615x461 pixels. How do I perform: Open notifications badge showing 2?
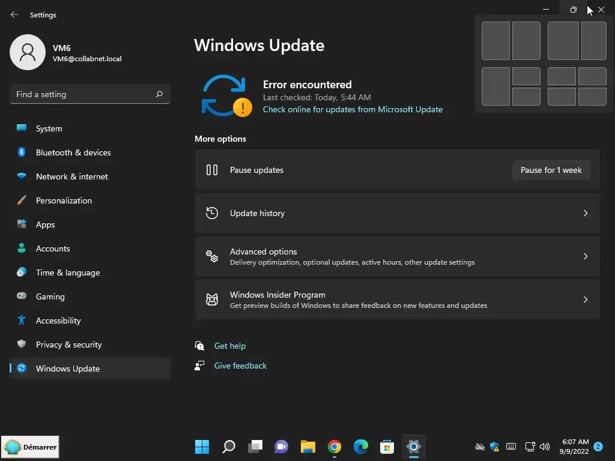[598, 447]
